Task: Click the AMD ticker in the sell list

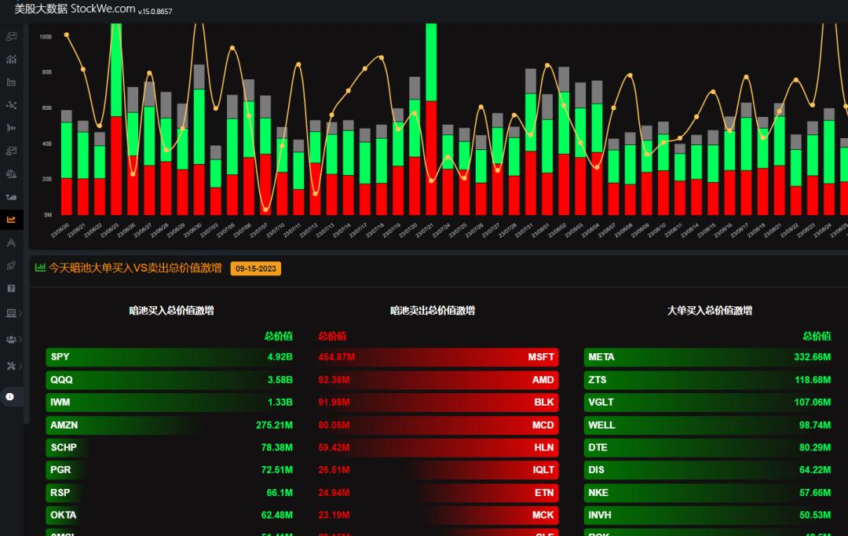Action: [543, 380]
